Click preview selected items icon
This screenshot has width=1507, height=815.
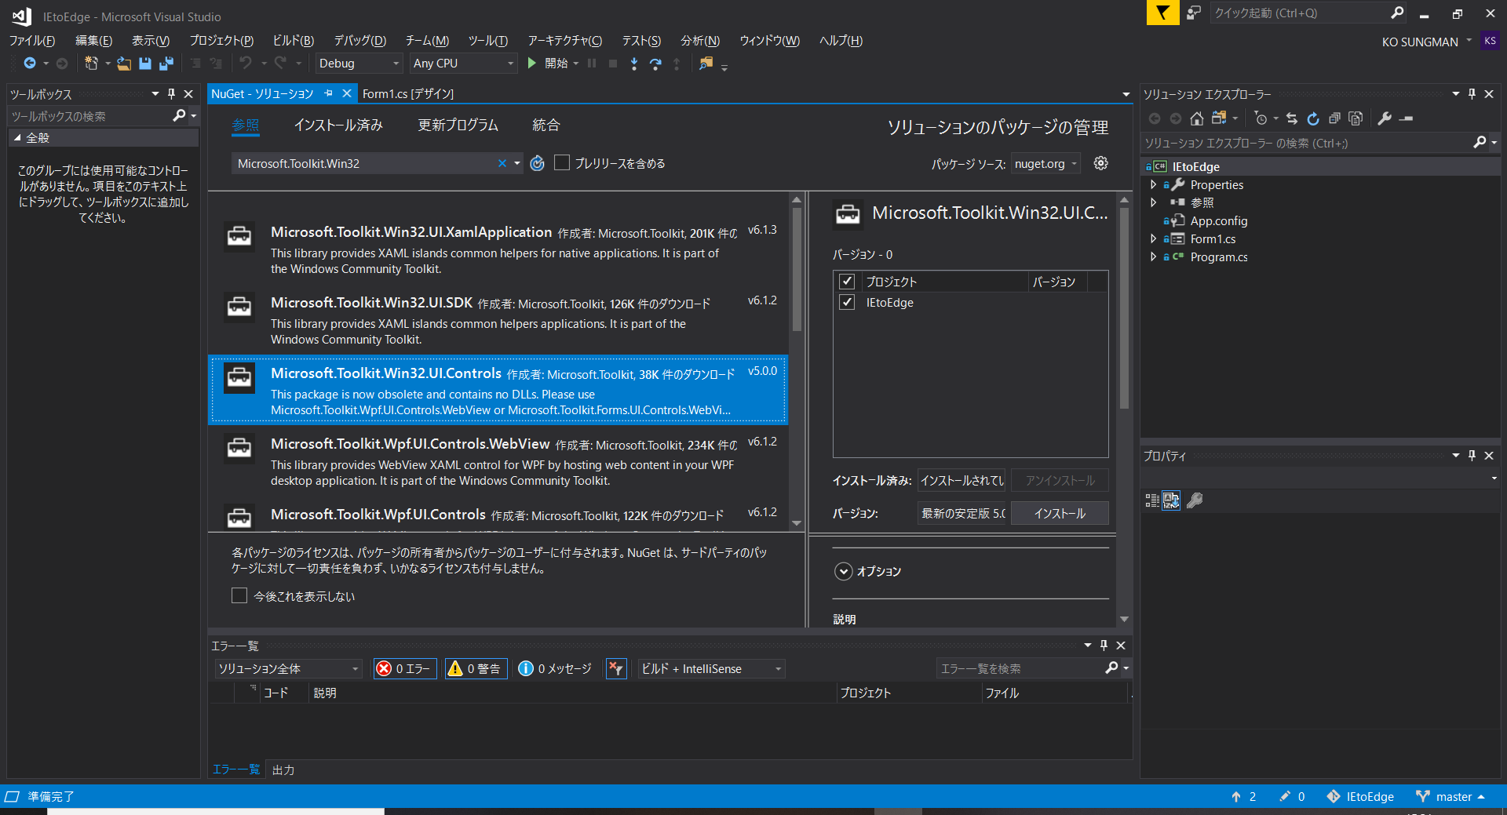[1406, 118]
